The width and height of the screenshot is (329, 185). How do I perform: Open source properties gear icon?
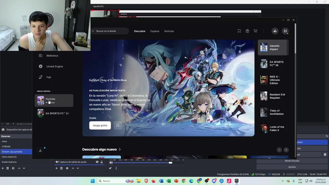click(x=67, y=168)
